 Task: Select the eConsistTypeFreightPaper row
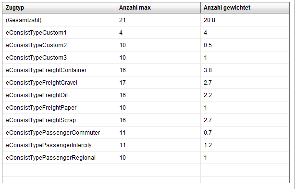click(146, 108)
